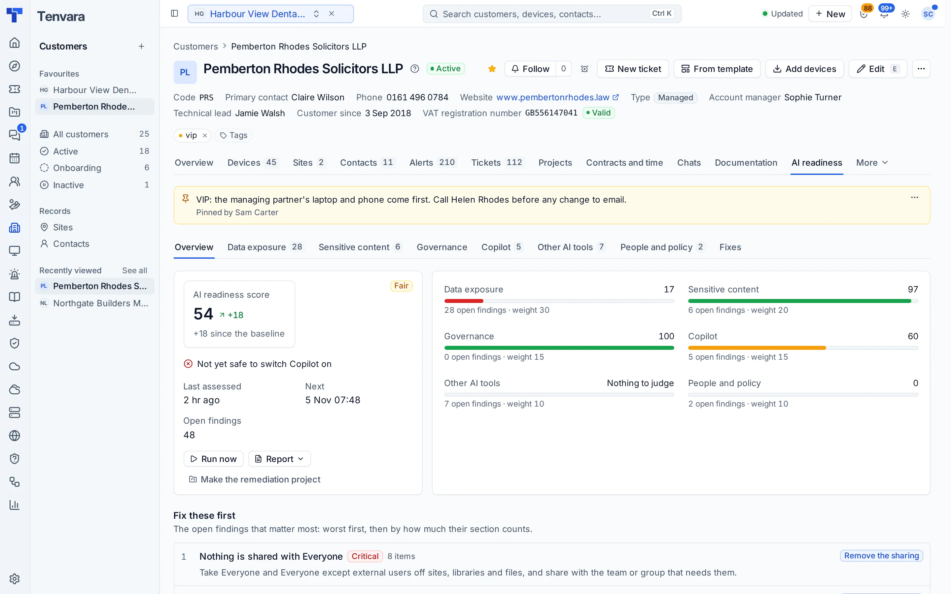
Task: Open the chats icon with badge 1
Action: point(15,135)
